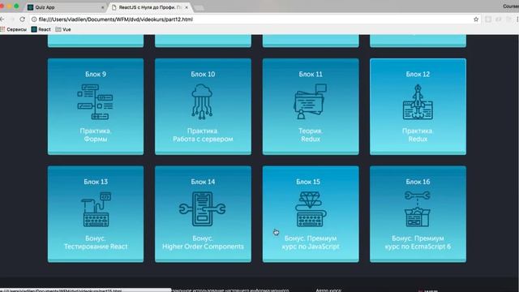Switch to the Quiz App tab

65,7
